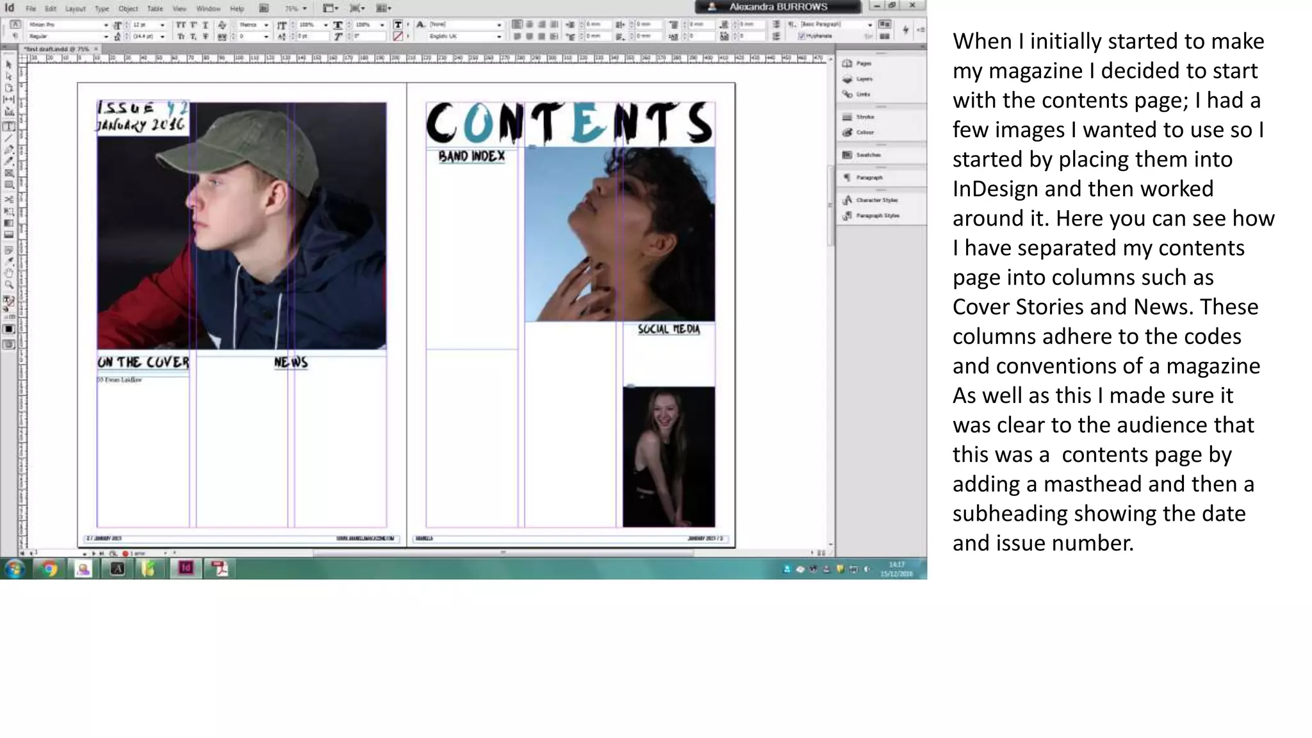Click the Chrome icon in the taskbar
This screenshot has width=1312, height=738.
[49, 569]
